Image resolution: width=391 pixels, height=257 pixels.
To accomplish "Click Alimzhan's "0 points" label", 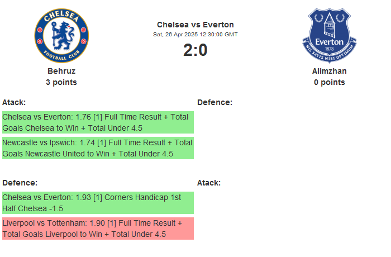I will 329,82.
